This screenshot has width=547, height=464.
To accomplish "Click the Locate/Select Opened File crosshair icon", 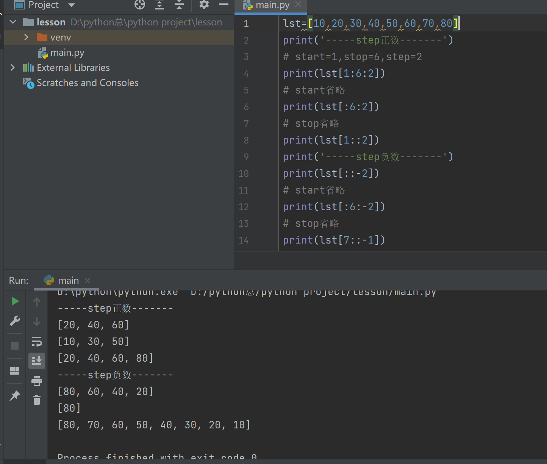I will point(140,5).
